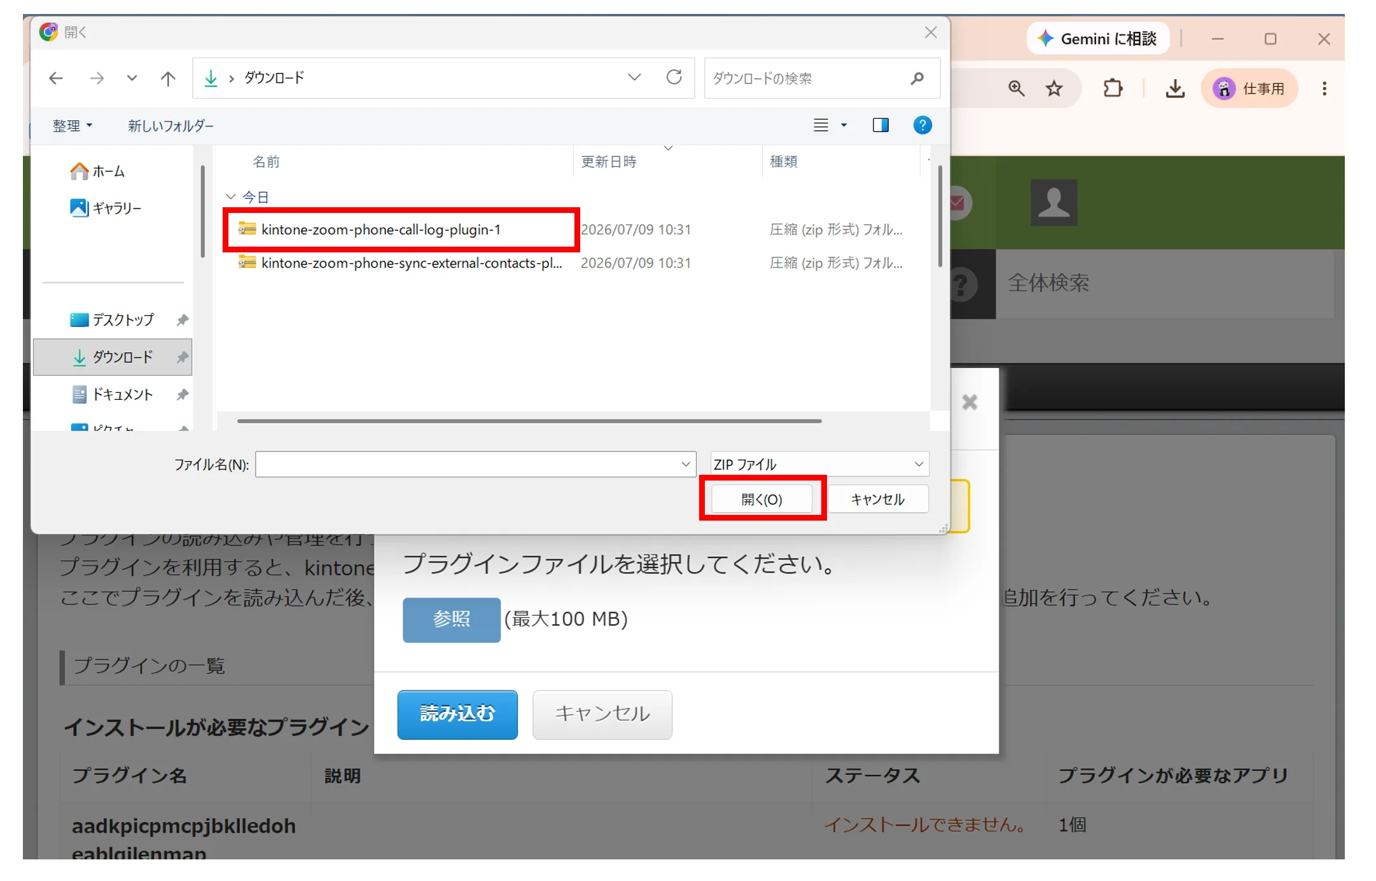Go back in the file dialog
Image resolution: width=1376 pixels, height=881 pixels.
(56, 78)
